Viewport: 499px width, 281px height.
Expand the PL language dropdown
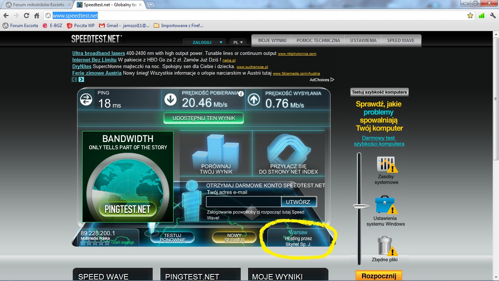point(237,42)
